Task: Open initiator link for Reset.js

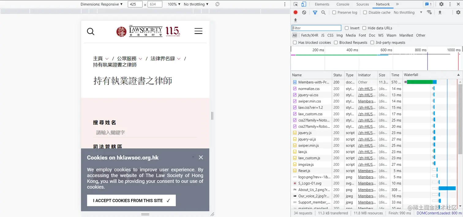Action: [x=367, y=171]
